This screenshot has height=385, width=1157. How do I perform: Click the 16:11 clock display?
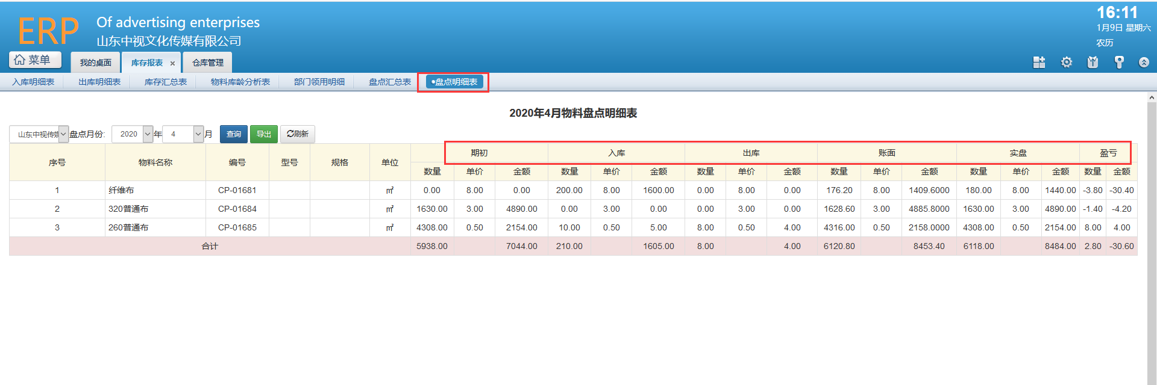tap(1117, 12)
